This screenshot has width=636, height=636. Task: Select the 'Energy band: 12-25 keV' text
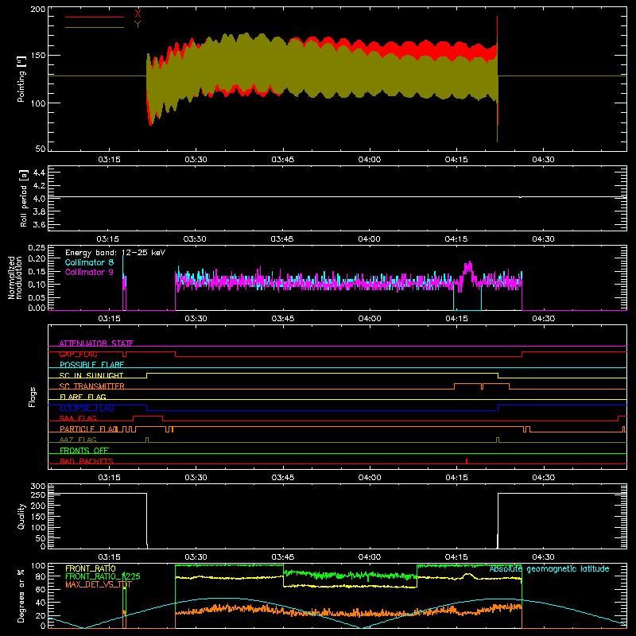[x=115, y=253]
